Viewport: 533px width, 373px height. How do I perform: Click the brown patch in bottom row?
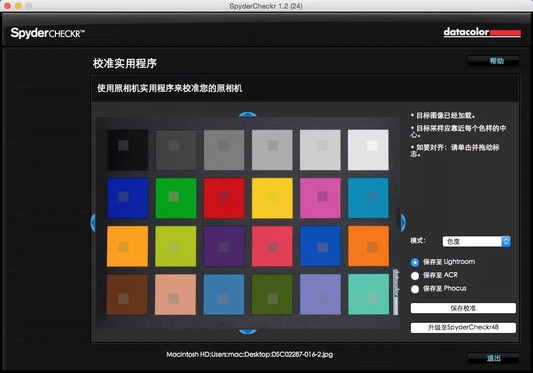point(127,295)
